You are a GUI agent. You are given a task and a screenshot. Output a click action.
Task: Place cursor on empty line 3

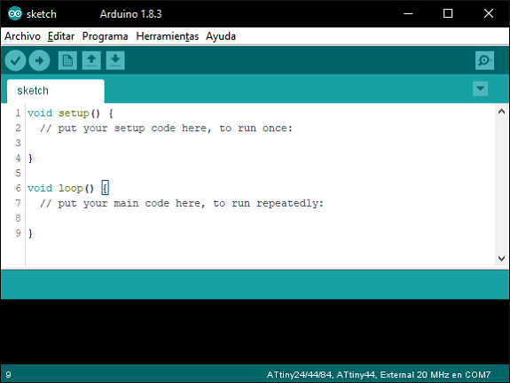tap(260, 143)
